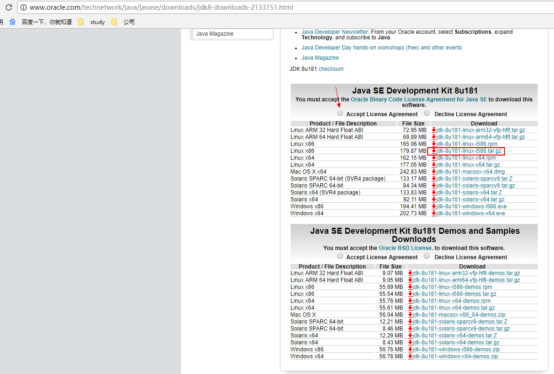554x374 pixels.
Task: Select Accept License Agreement for Demos and Samples
Action: pyautogui.click(x=340, y=256)
